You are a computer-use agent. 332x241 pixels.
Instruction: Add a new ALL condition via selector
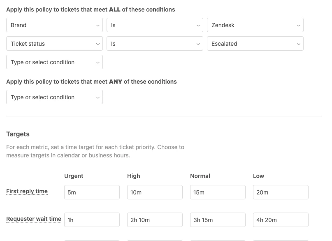pos(54,62)
